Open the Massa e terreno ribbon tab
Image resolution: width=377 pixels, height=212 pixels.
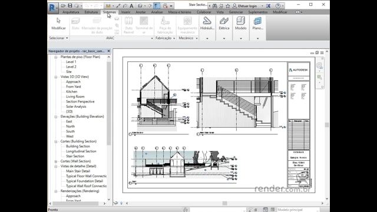[180, 12]
